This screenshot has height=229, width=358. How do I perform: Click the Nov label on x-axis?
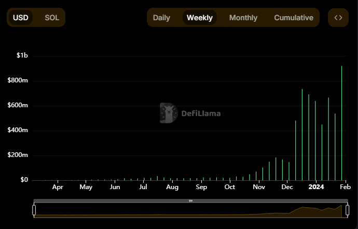pos(258,187)
